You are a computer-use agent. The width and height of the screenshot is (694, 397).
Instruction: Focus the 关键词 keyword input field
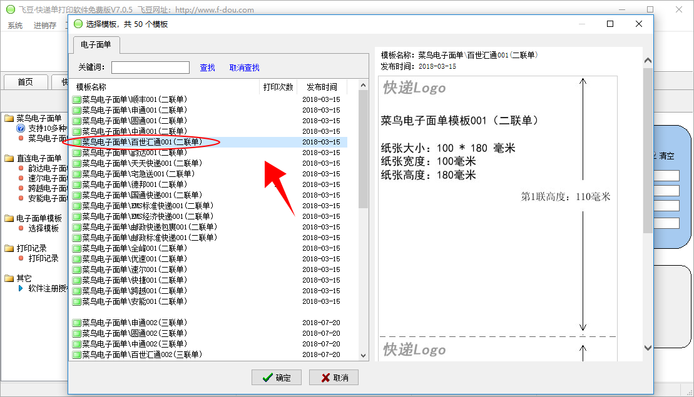[150, 67]
